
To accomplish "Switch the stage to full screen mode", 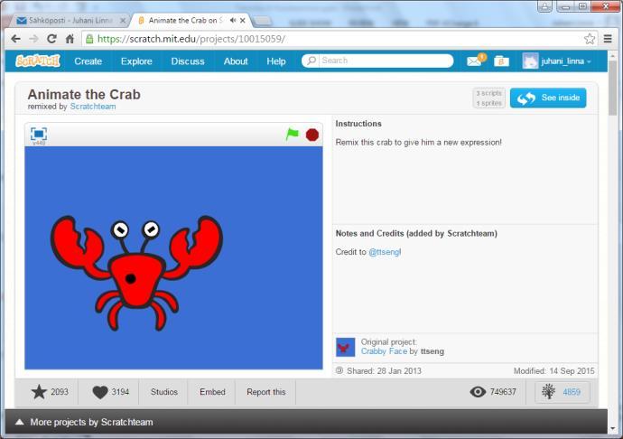I will click(x=39, y=135).
